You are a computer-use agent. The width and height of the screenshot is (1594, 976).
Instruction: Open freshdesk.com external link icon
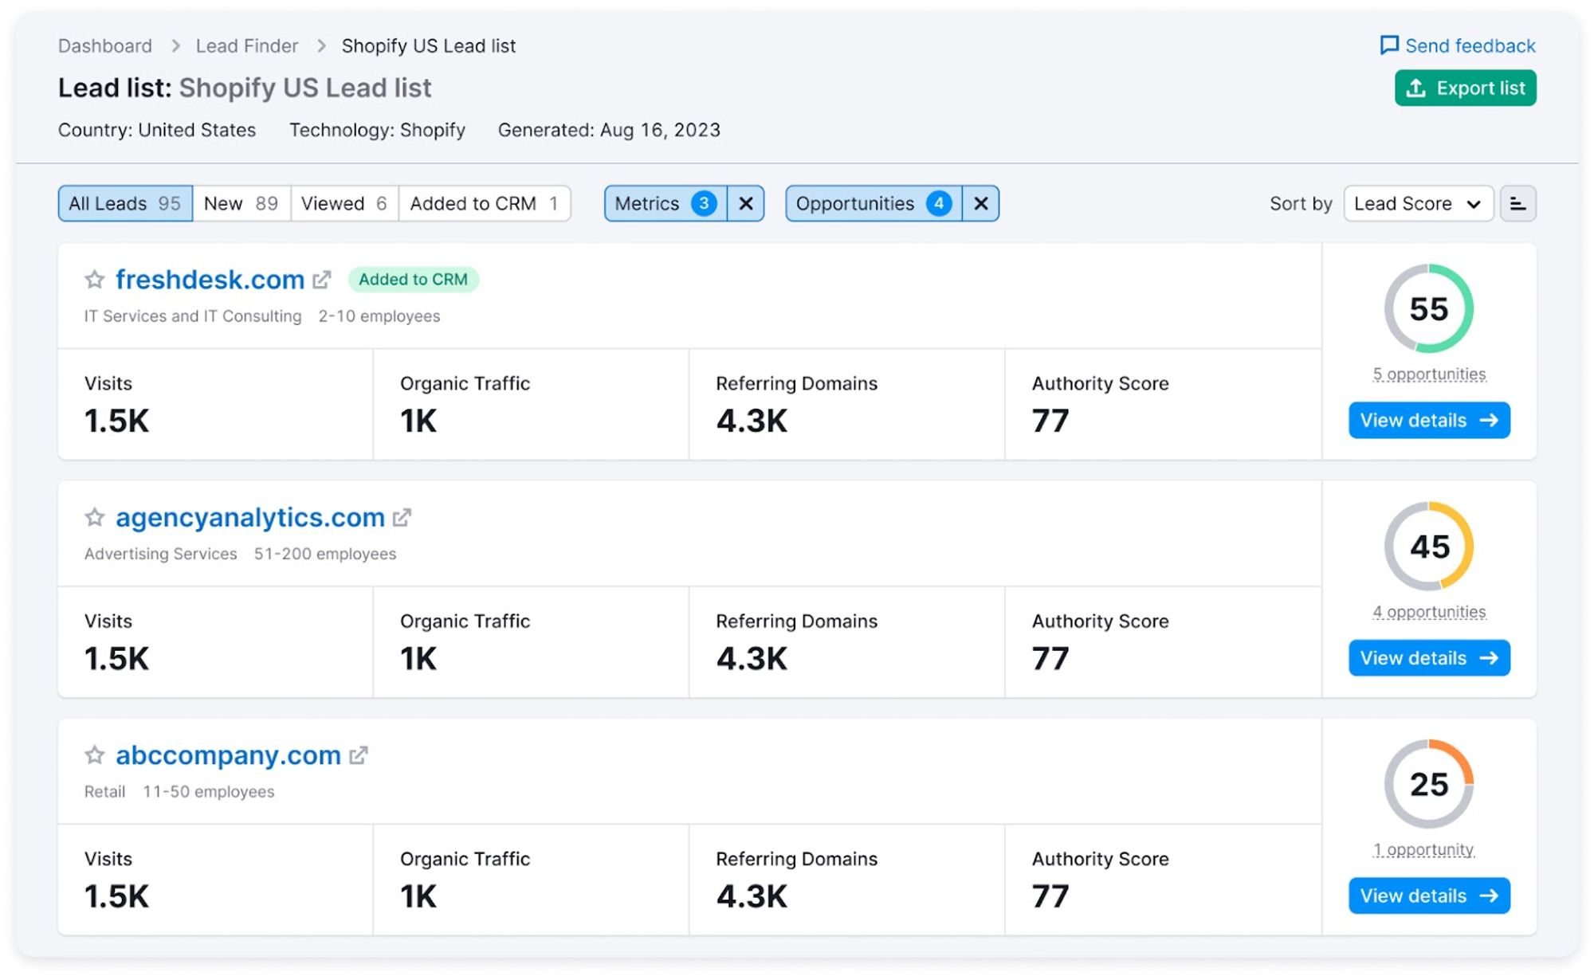click(322, 280)
